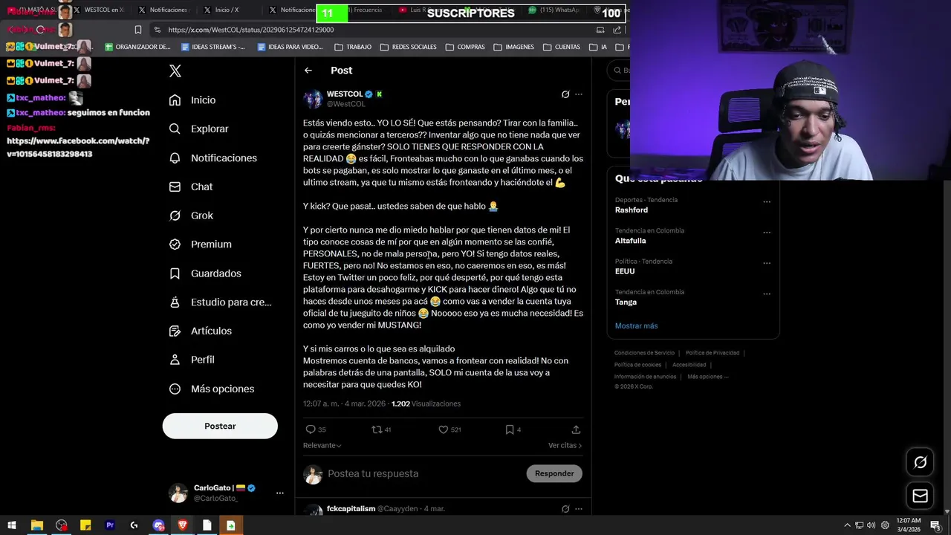The image size is (951, 535).
Task: Open Guardados bookmark icon in sidebar
Action: click(175, 273)
